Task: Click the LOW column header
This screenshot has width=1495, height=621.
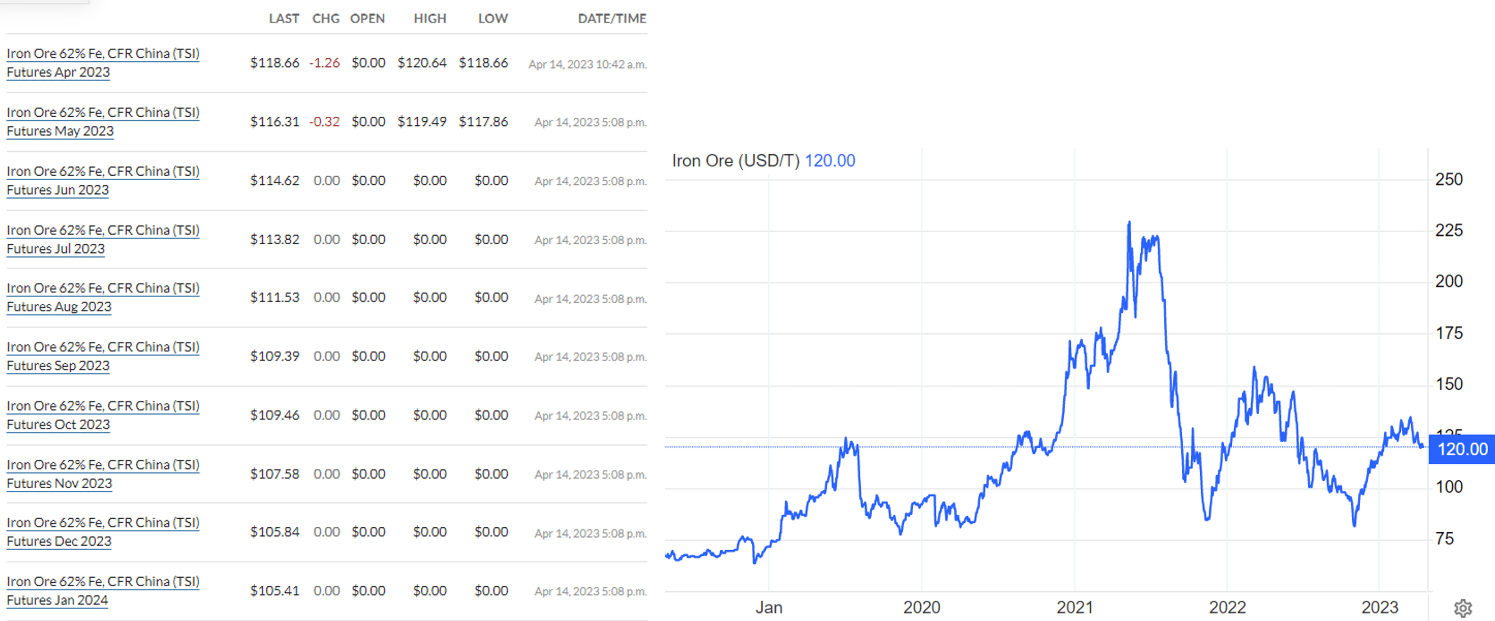Action: coord(493,18)
